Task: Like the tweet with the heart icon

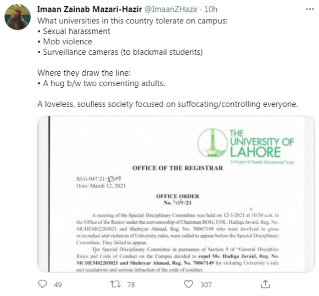Action: (x=188, y=284)
